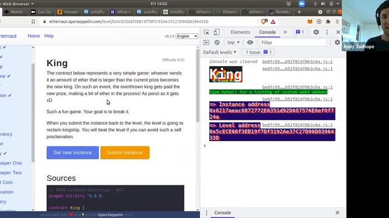
Task: Open the Ethernaut logo link
Action: coord(8,36)
